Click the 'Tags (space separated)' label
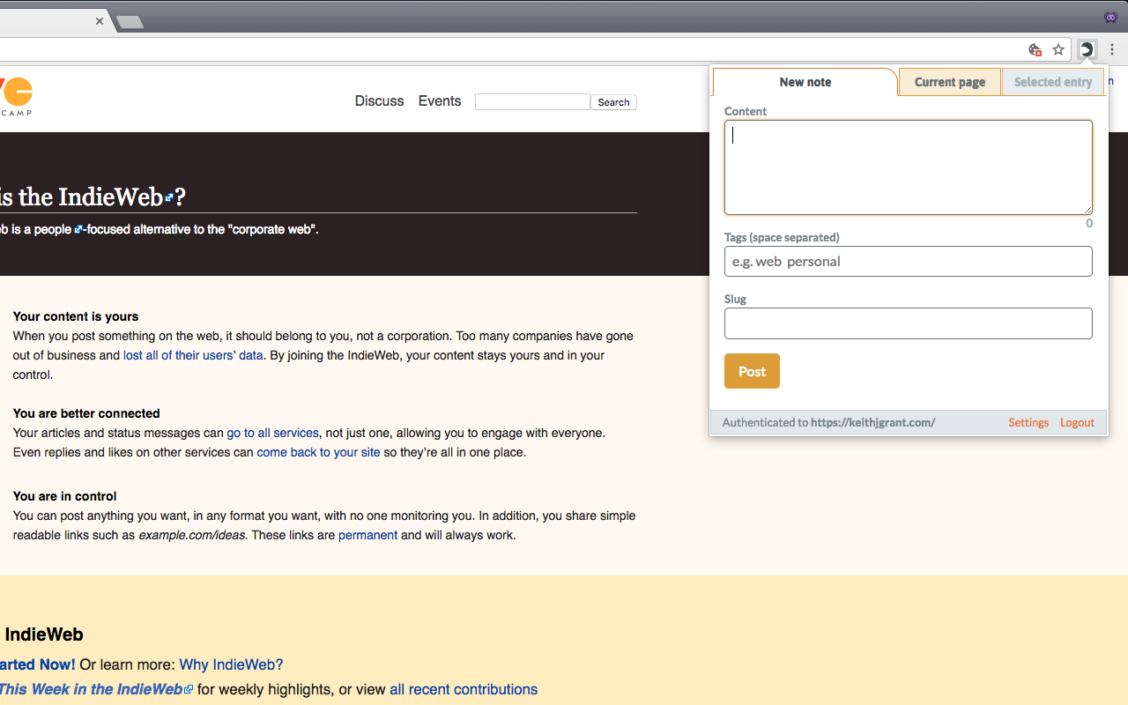The height and width of the screenshot is (705, 1128). click(782, 237)
